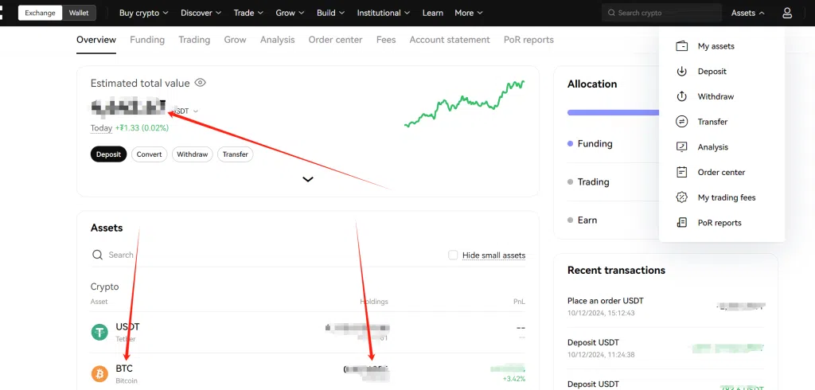Expand the chevron below Deposit buttons
815x390 pixels.
[x=308, y=179]
